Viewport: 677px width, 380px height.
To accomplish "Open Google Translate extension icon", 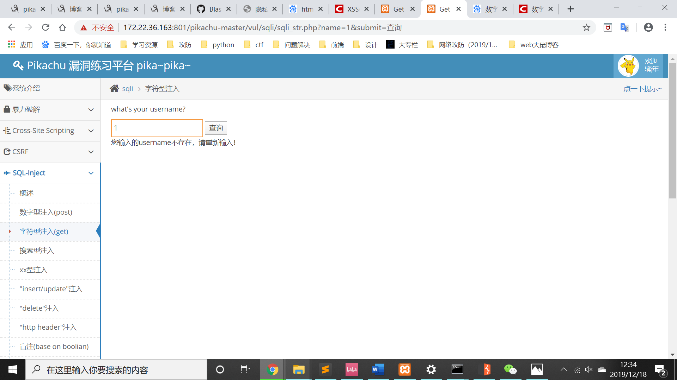I will tap(624, 27).
